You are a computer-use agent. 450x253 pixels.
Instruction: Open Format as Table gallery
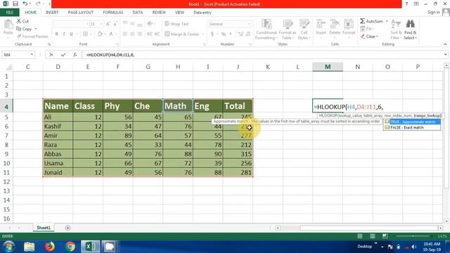pos(288,30)
